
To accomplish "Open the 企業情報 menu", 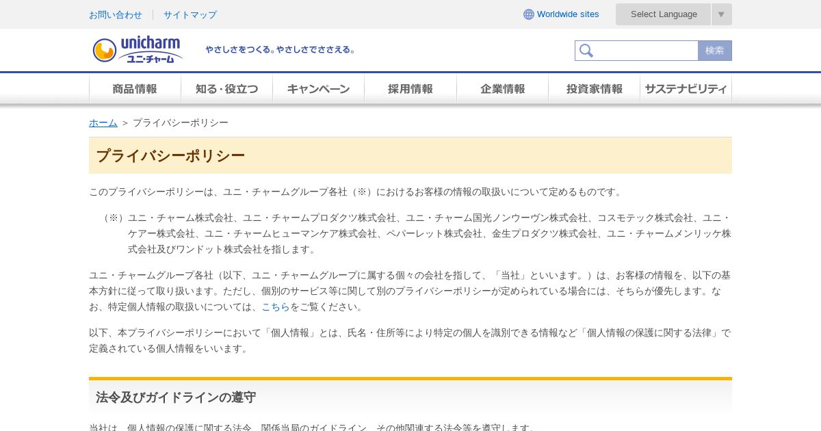I will pos(502,89).
